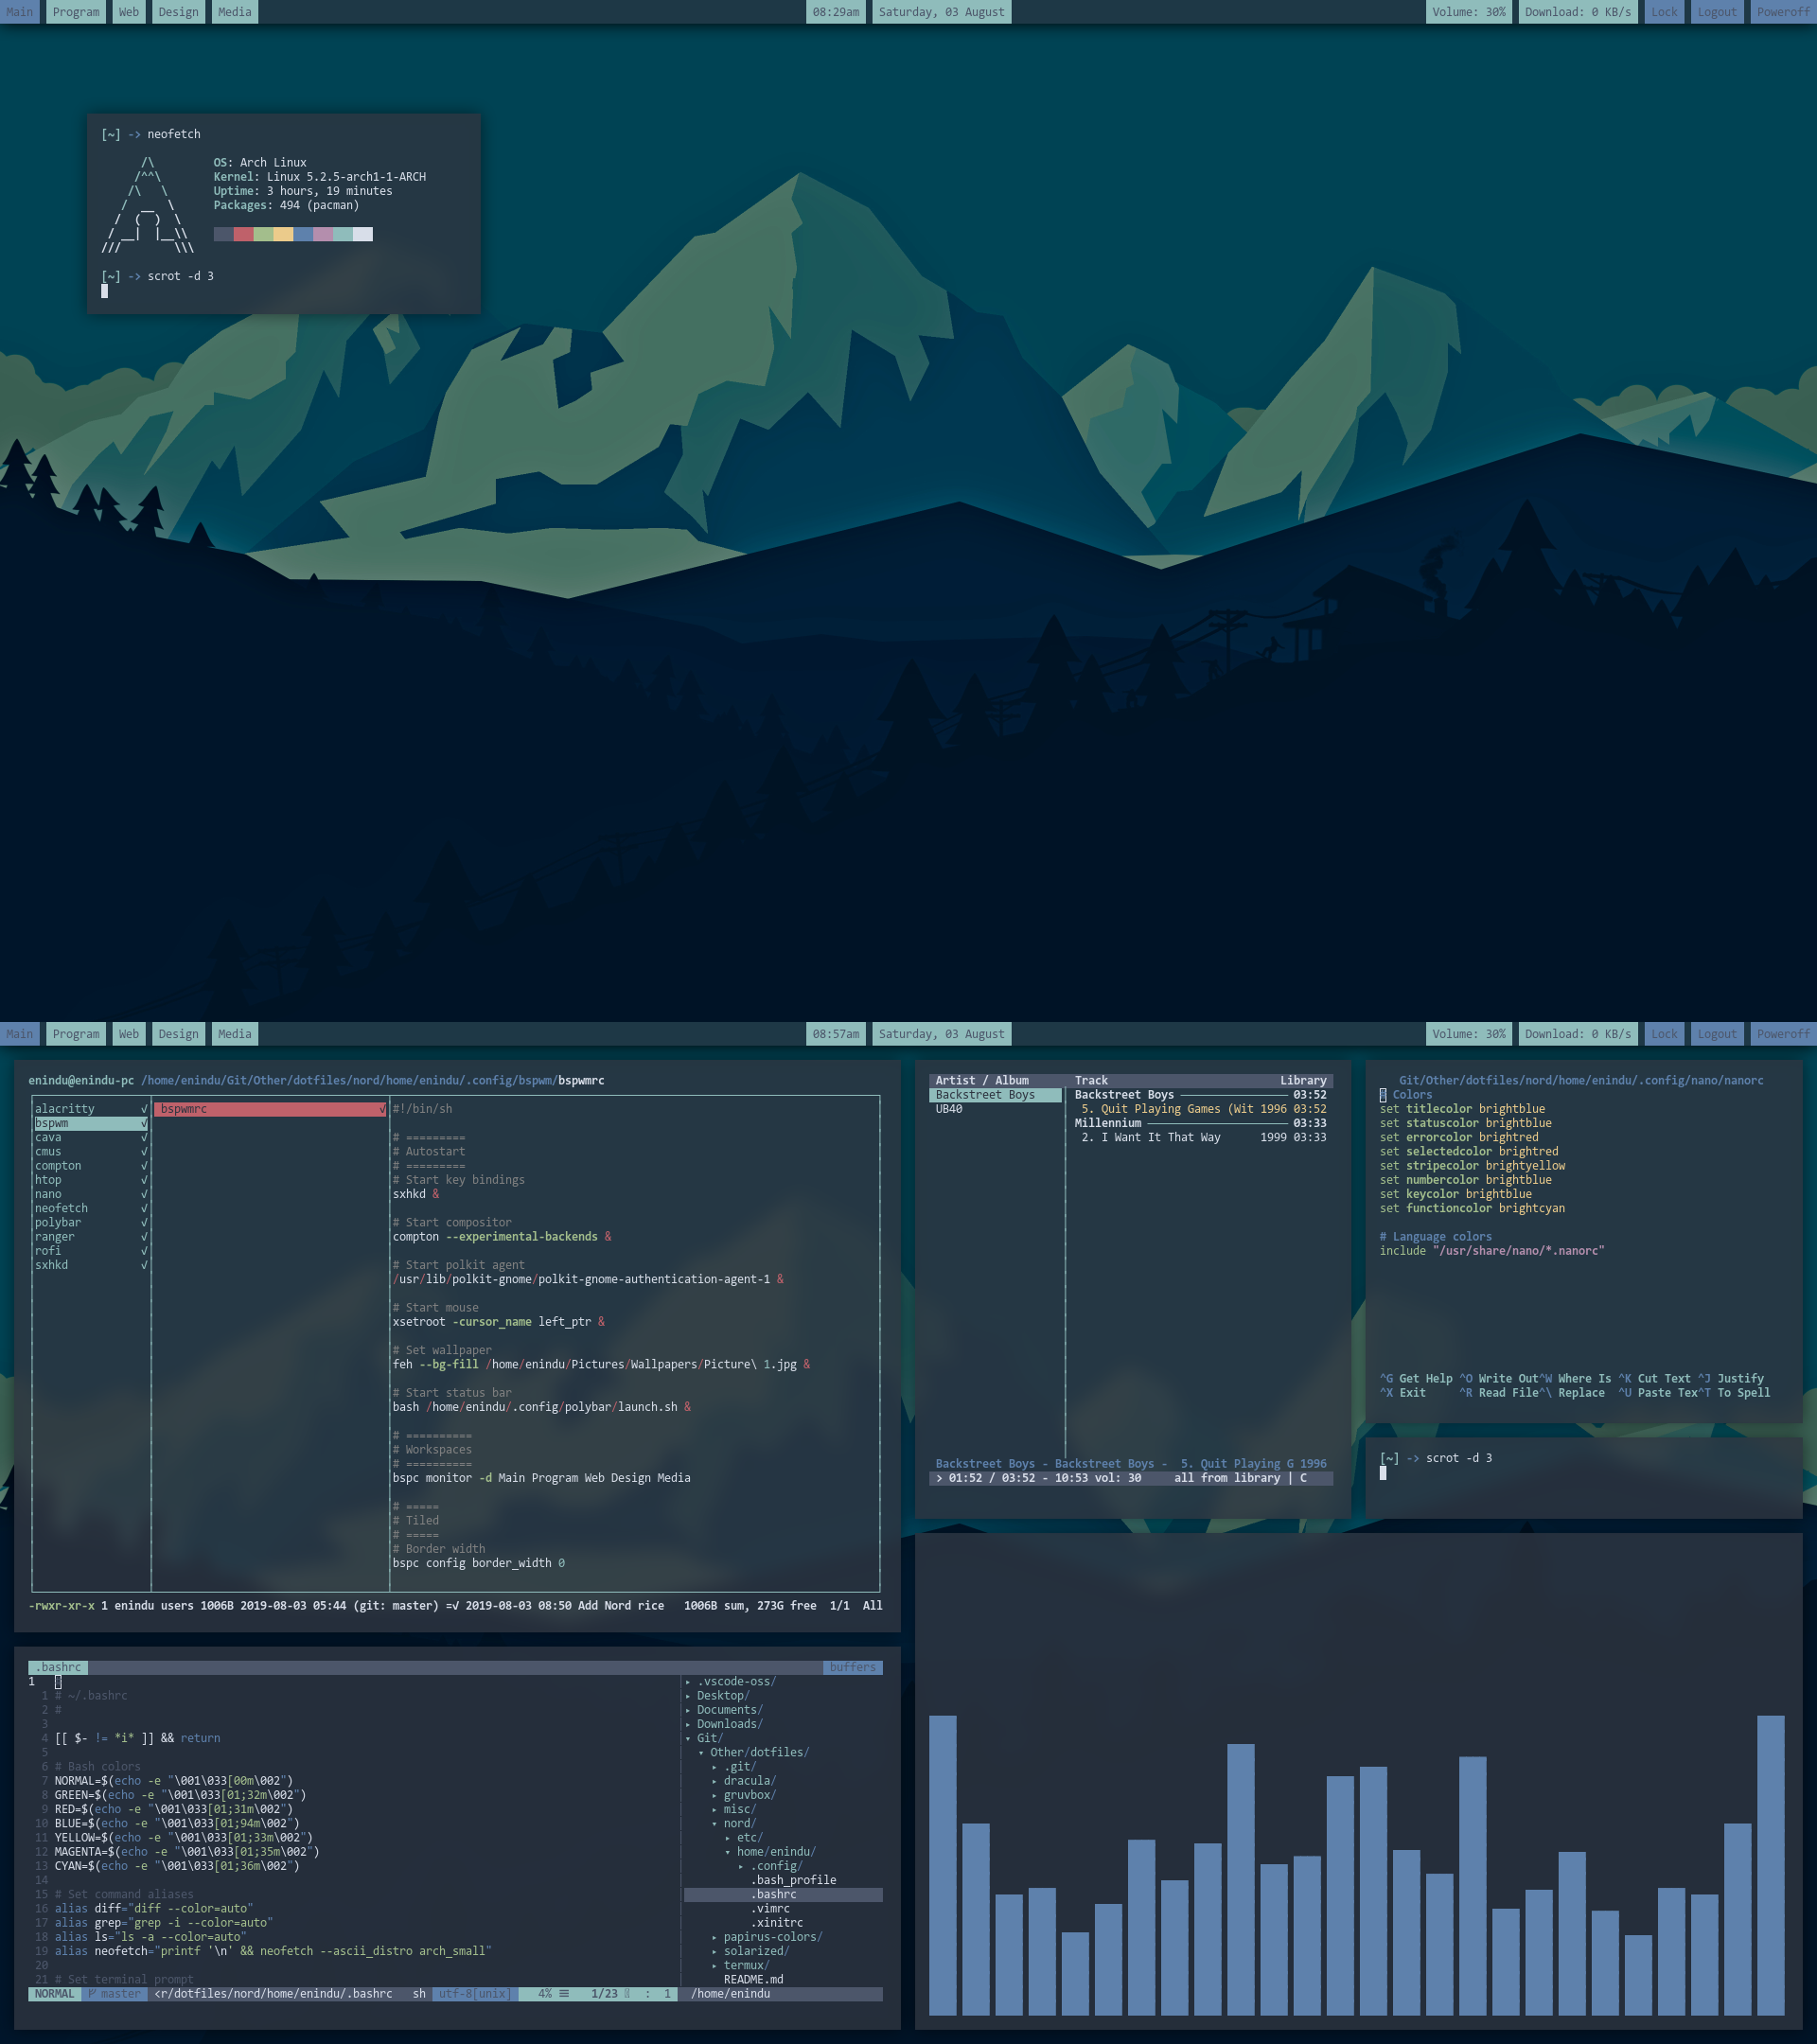Toggle the selection checkmark next to cmus in ranger
1817x2044 pixels.
click(143, 1151)
